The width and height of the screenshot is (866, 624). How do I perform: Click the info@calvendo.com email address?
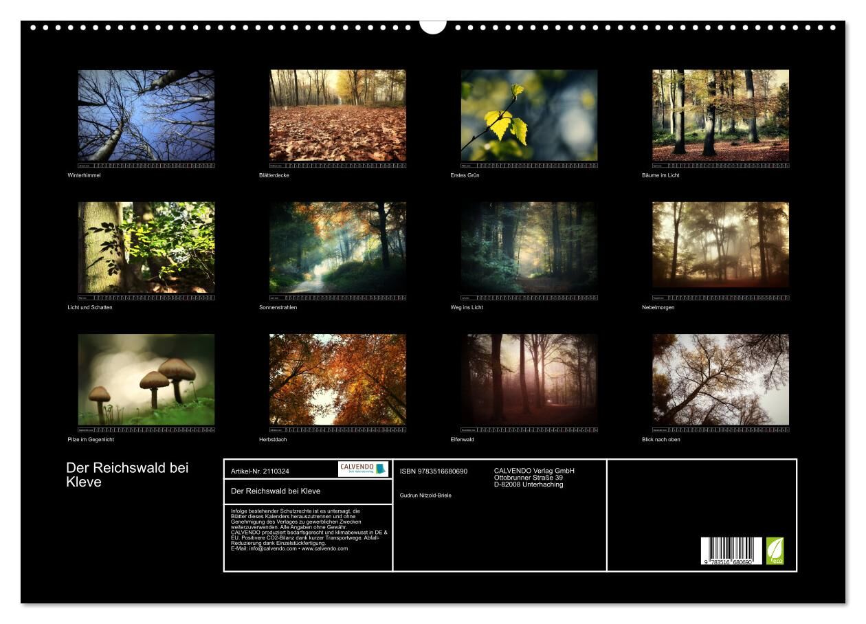[271, 548]
